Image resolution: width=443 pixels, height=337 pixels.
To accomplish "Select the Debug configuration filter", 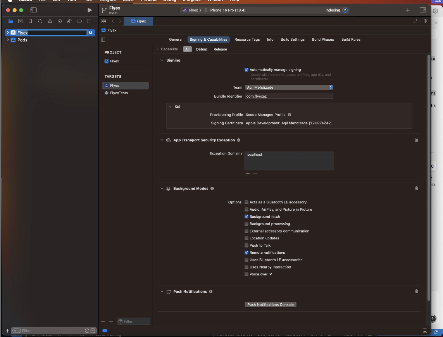I will (202, 49).
